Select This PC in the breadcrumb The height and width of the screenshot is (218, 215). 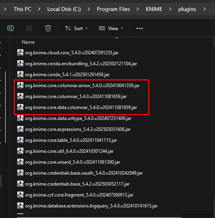point(22,9)
